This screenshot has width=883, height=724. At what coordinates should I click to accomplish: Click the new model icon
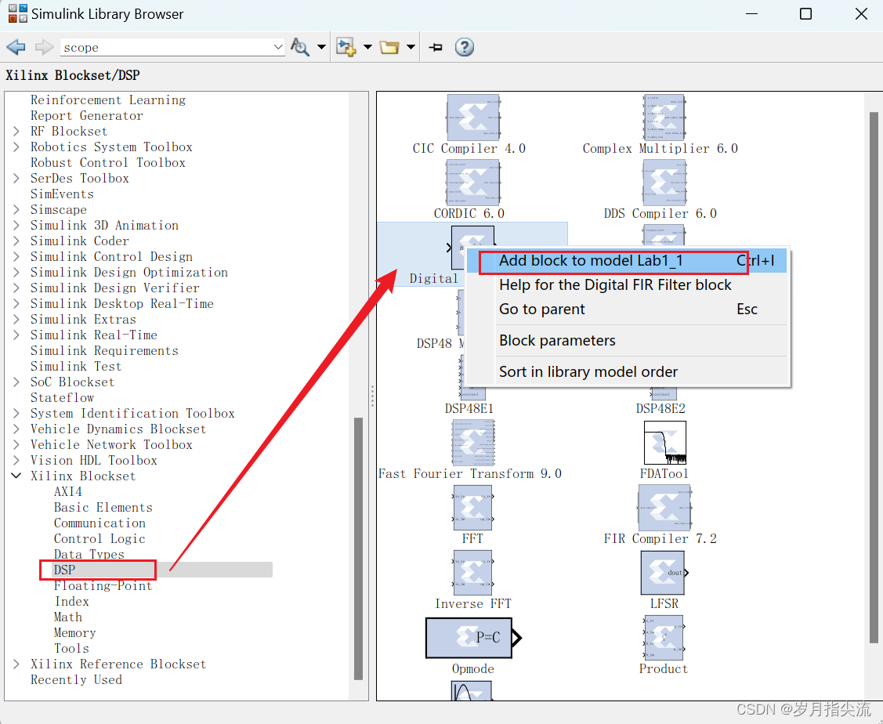click(346, 47)
